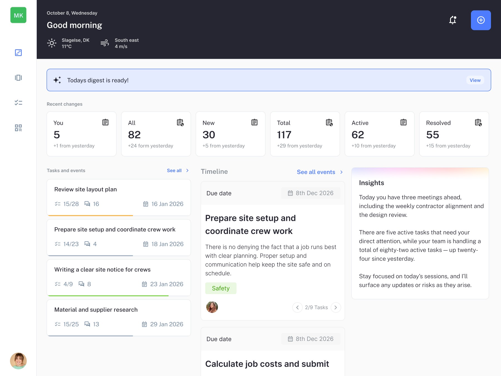
Task: Click the Safety tag on the timeline task
Action: tap(221, 288)
